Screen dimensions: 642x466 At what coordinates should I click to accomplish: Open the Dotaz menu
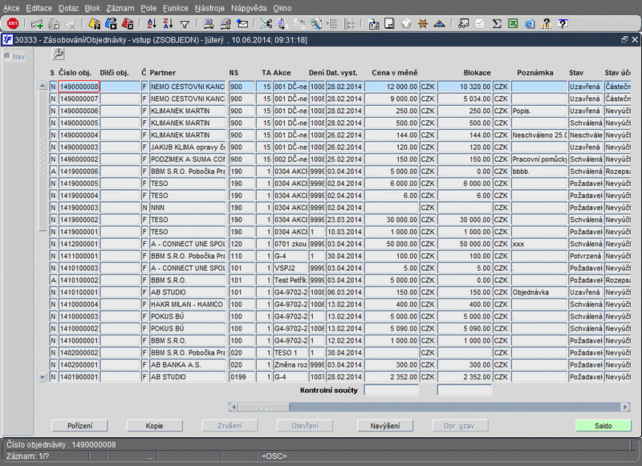[x=68, y=8]
